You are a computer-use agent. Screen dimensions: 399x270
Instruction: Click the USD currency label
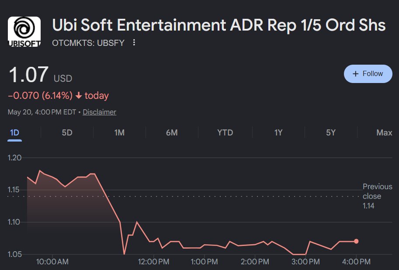[x=63, y=78]
